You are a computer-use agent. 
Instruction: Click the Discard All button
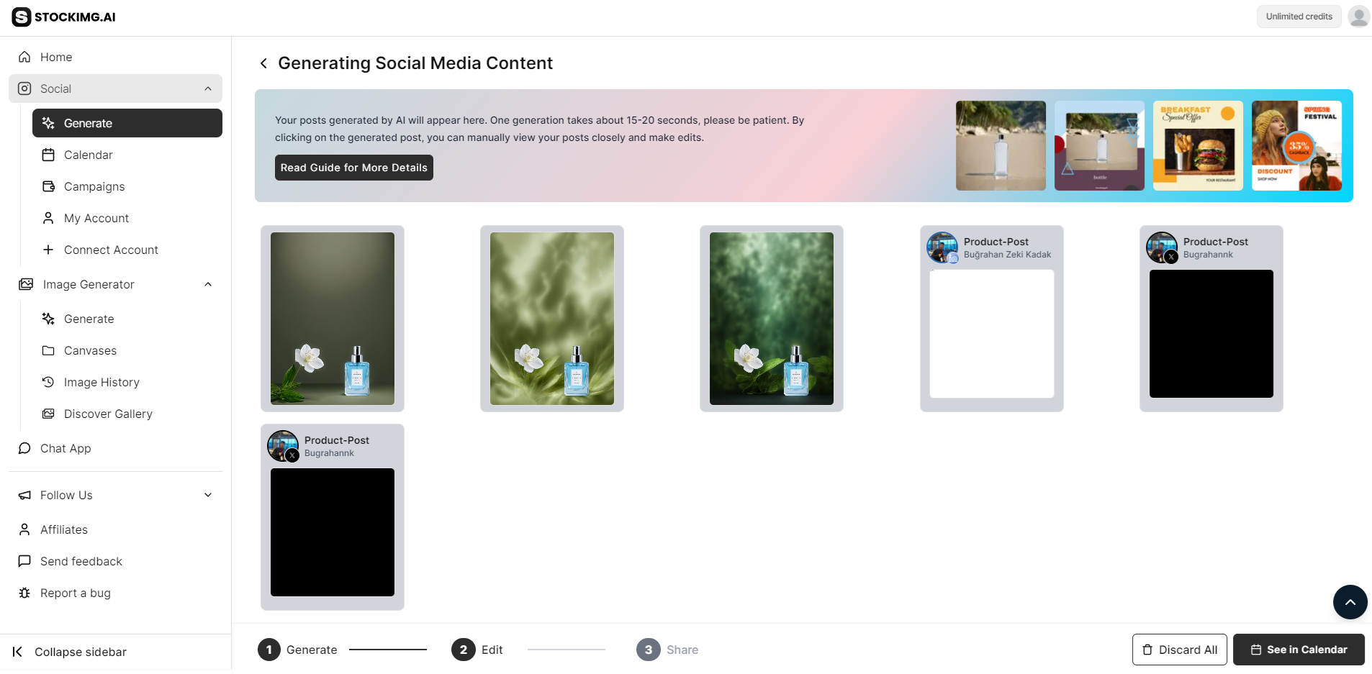pos(1179,649)
